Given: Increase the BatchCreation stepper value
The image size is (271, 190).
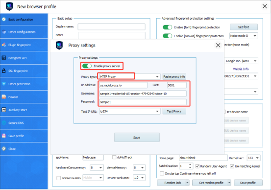Looking at the screenshot, I should (x=190, y=165).
